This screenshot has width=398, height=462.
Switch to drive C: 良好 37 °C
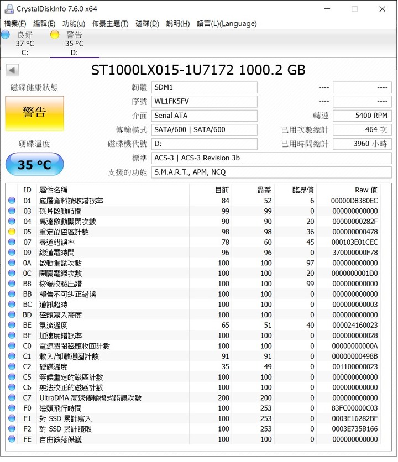(25, 44)
